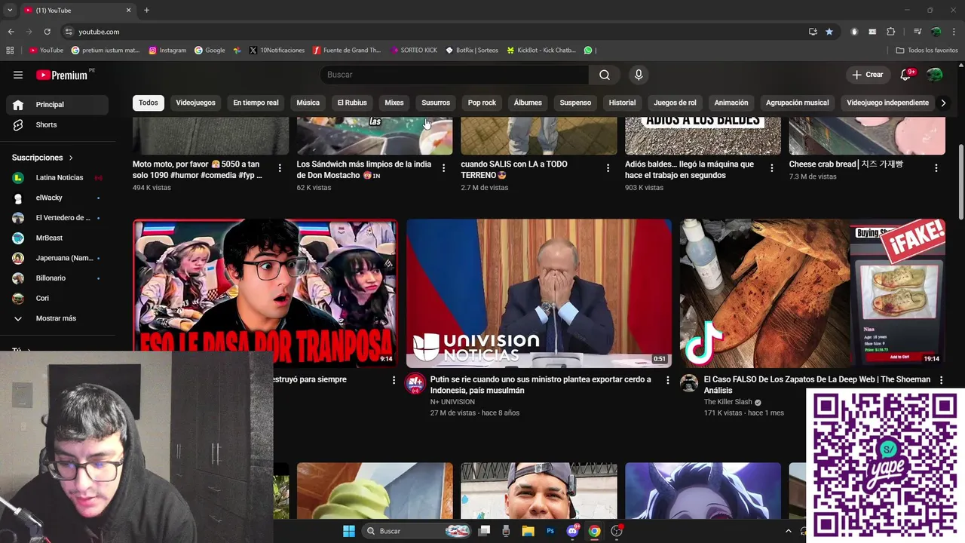Open the notifications bell
965x543 pixels.
click(906, 75)
